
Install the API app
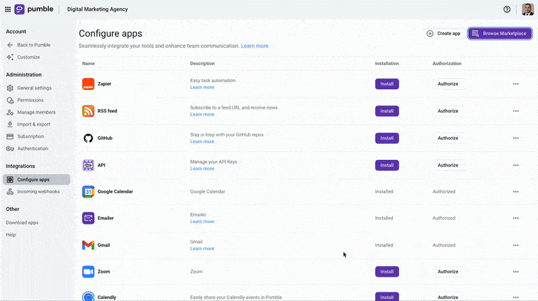point(387,165)
